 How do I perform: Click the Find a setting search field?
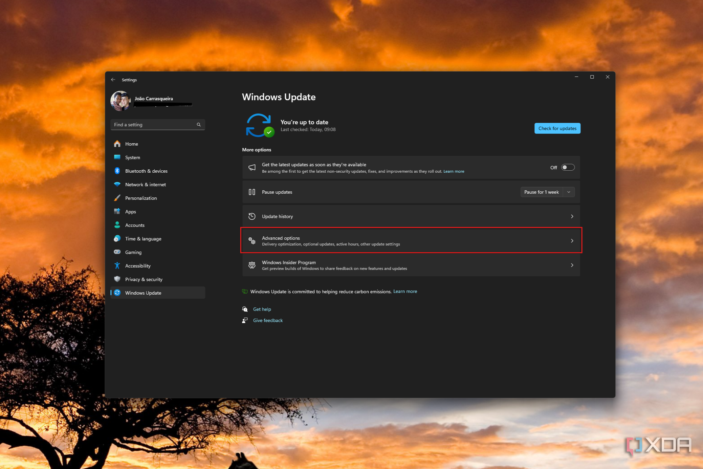click(158, 125)
